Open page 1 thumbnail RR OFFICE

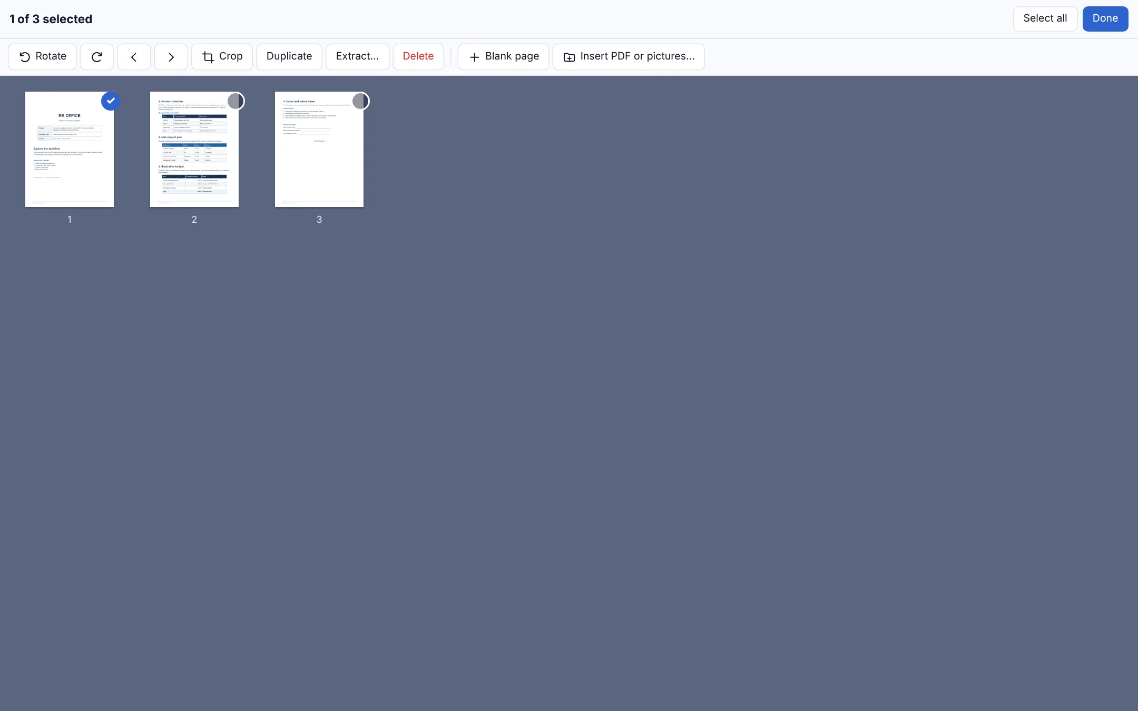tap(70, 150)
